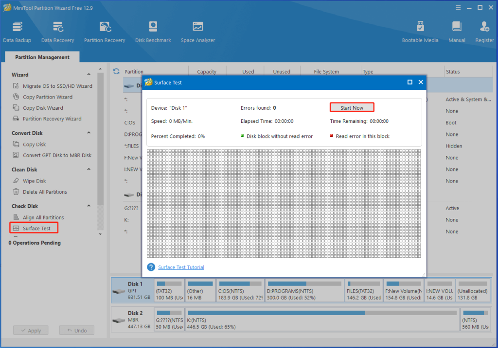The image size is (498, 348).
Task: Click sidebar scrollbar down arrow
Action: (100, 234)
